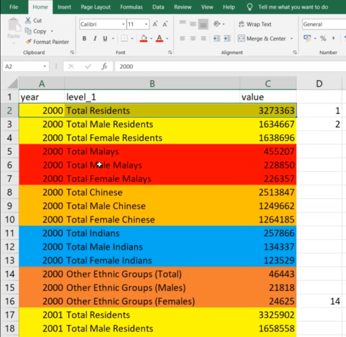Image resolution: width=346 pixels, height=337 pixels.
Task: Click the Cut scissors icon
Action: pos(28,21)
